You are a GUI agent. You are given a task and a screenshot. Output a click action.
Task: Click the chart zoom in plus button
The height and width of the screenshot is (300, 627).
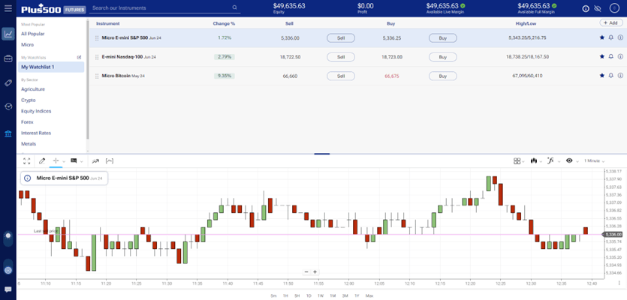315,271
